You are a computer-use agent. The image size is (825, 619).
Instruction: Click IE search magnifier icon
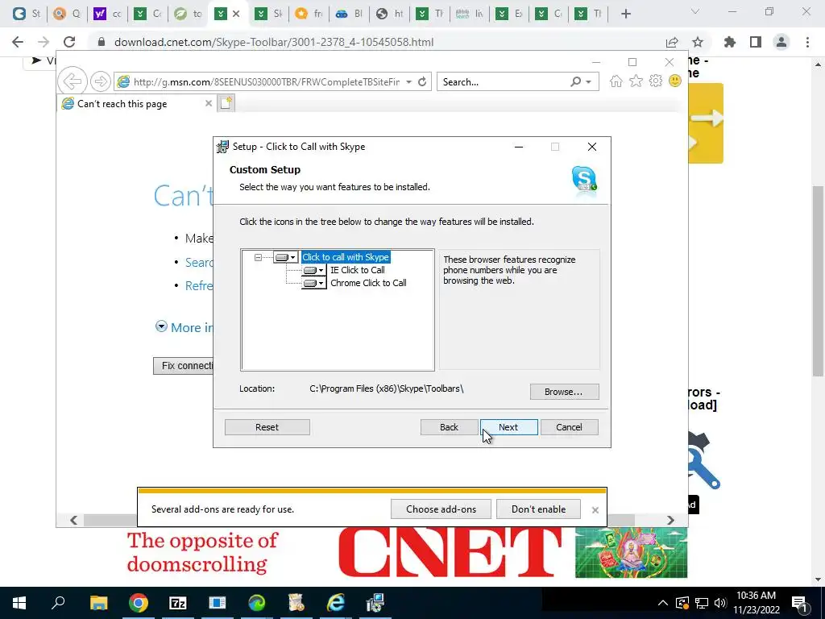click(x=576, y=81)
